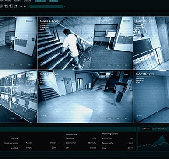The width and height of the screenshot is (169, 159).
Task: Toggle the Monitor checkbox
Action: pos(143,129)
